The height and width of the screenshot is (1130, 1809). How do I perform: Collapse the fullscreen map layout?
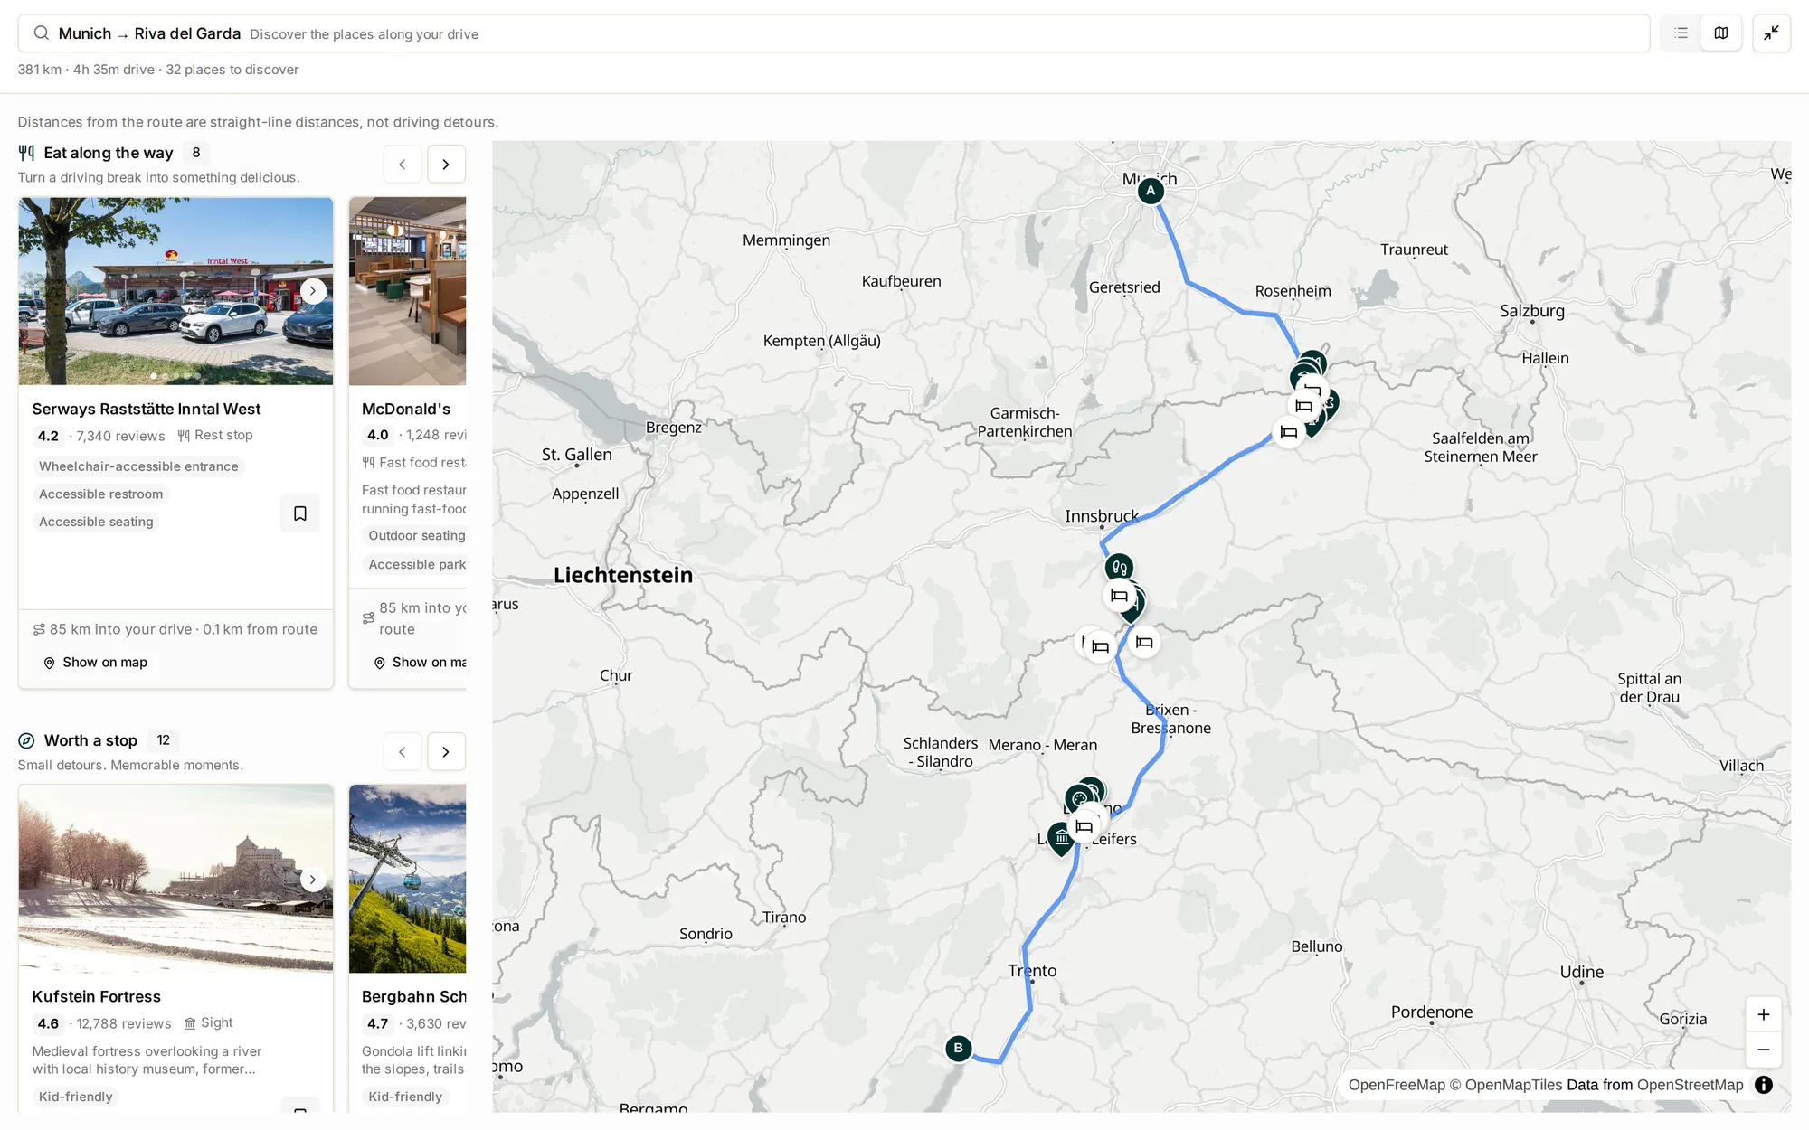(x=1771, y=33)
